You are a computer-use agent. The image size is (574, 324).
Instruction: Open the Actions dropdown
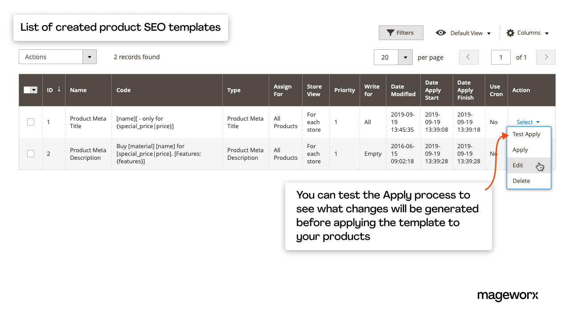click(51, 57)
